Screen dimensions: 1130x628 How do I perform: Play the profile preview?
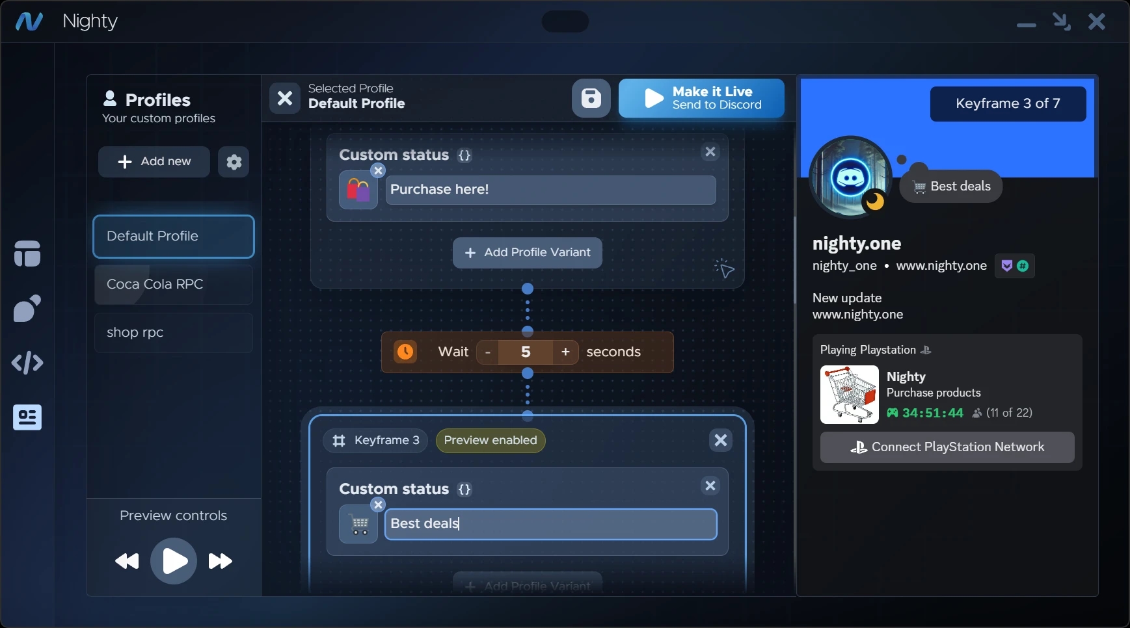174,561
